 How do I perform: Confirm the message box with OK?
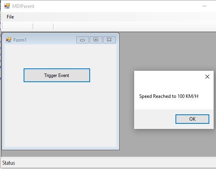click(x=192, y=119)
